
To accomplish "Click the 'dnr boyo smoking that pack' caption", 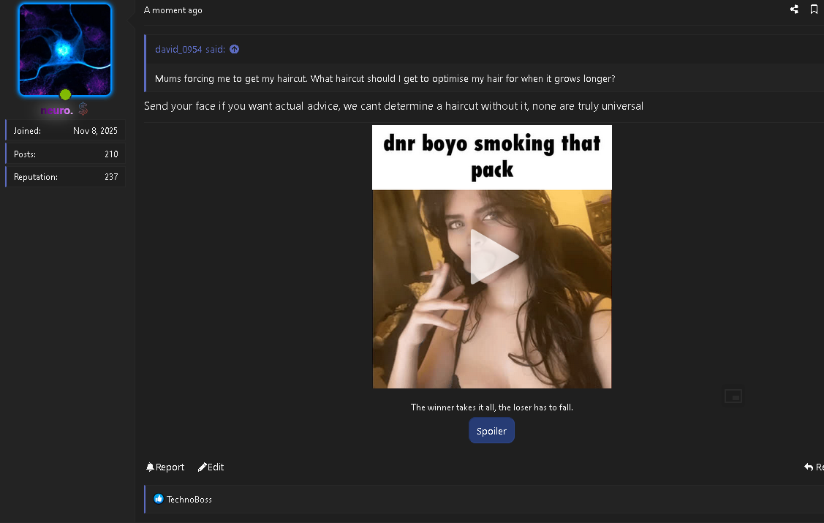I will tap(492, 156).
